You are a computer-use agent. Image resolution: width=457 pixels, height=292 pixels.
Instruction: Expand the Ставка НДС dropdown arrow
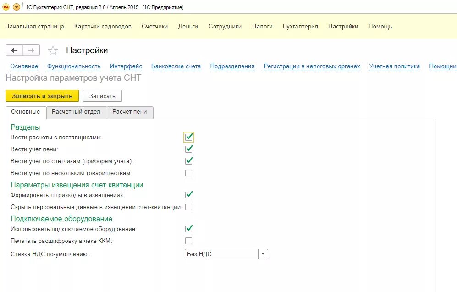pos(263,254)
